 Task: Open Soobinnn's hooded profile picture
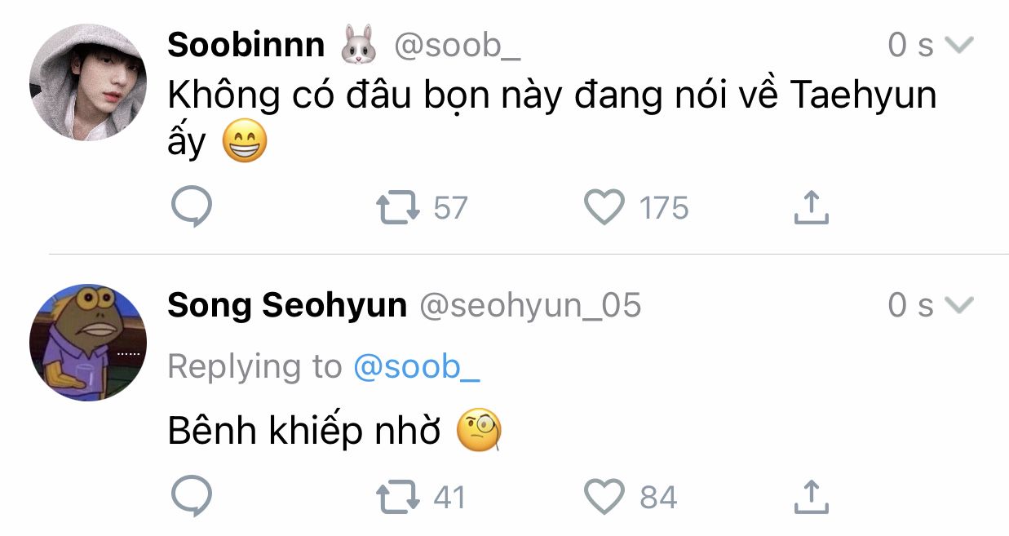tap(88, 82)
